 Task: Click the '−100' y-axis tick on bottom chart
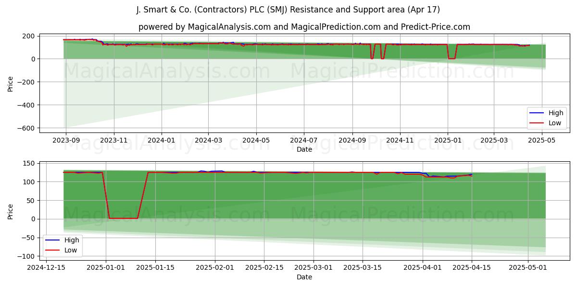[26, 256]
